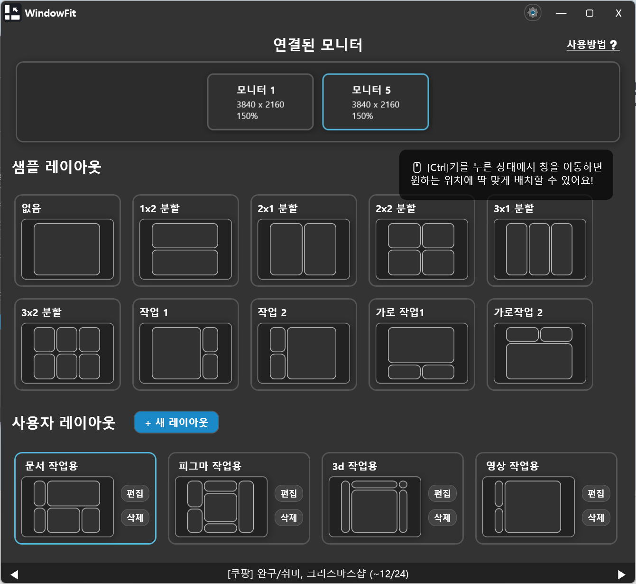Screen dimensions: 636x584
Task: Click the WindowFit app logo icon
Action: click(x=12, y=13)
